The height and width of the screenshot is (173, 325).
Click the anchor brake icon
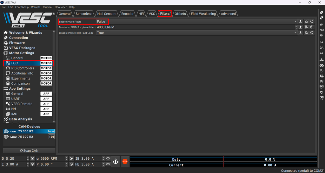pyautogui.click(x=116, y=162)
